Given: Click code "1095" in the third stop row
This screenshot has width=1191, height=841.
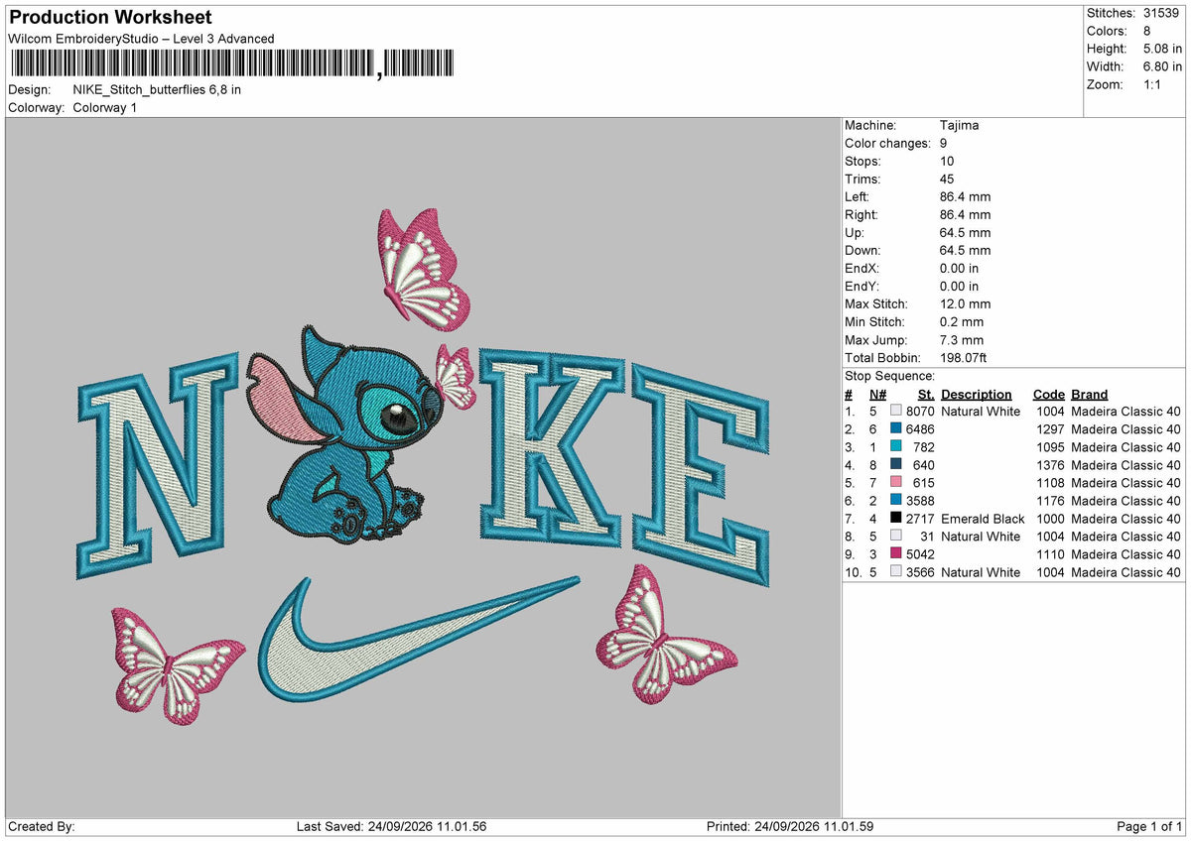Looking at the screenshot, I should [1050, 447].
